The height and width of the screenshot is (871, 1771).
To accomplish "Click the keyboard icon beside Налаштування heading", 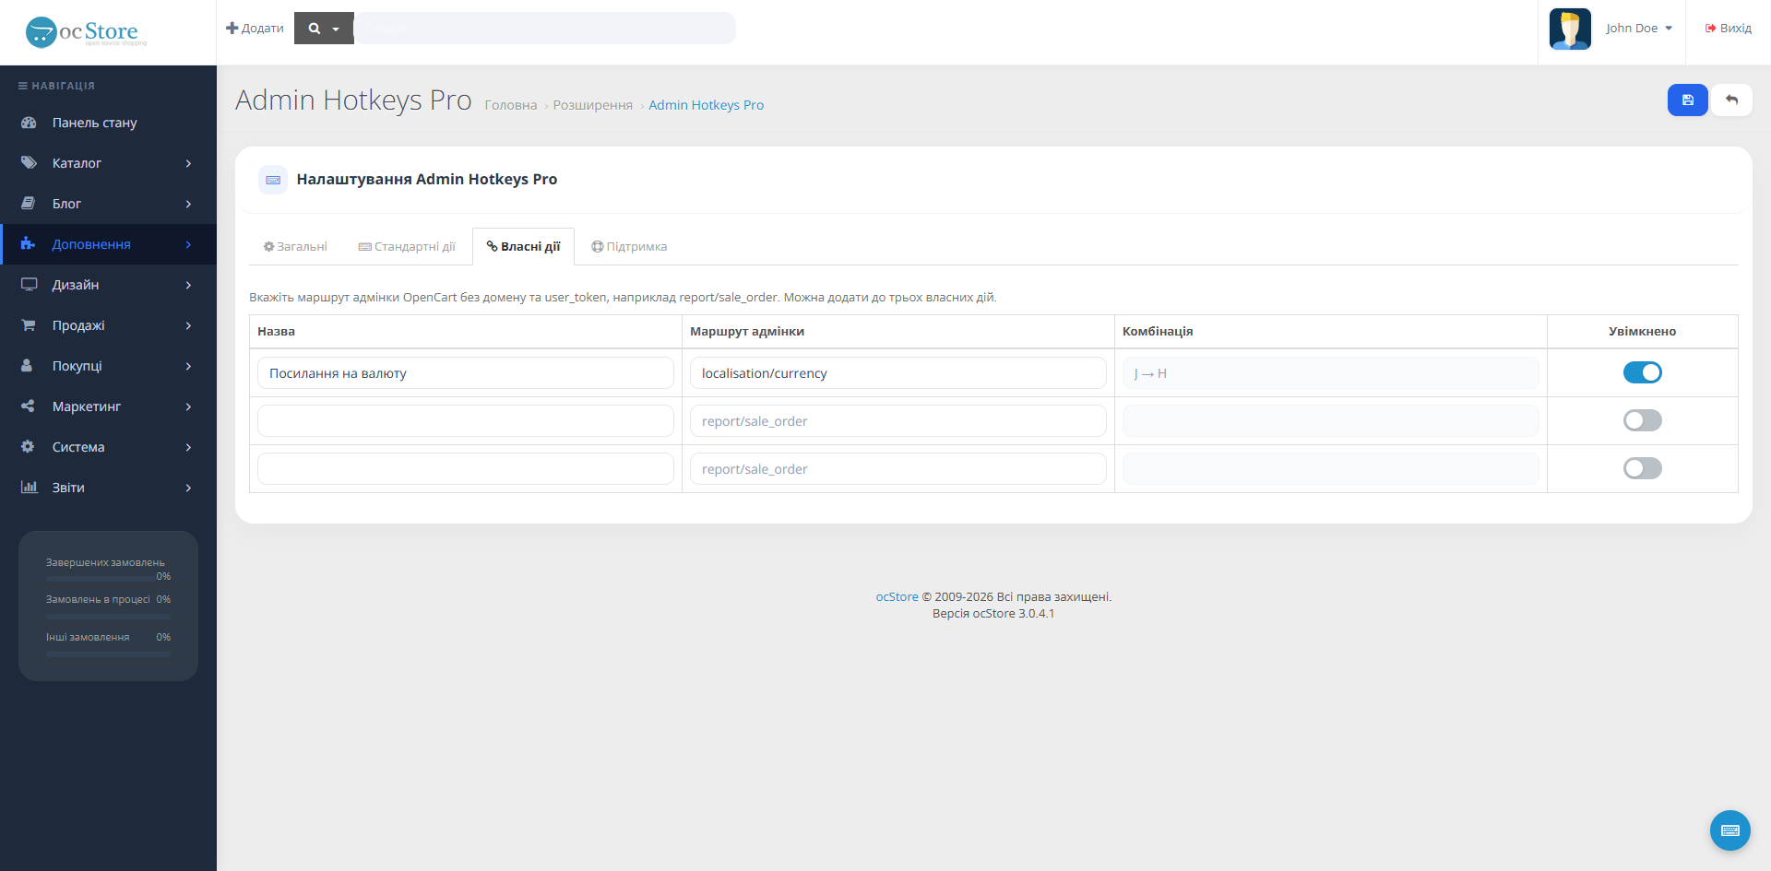I will tap(273, 180).
